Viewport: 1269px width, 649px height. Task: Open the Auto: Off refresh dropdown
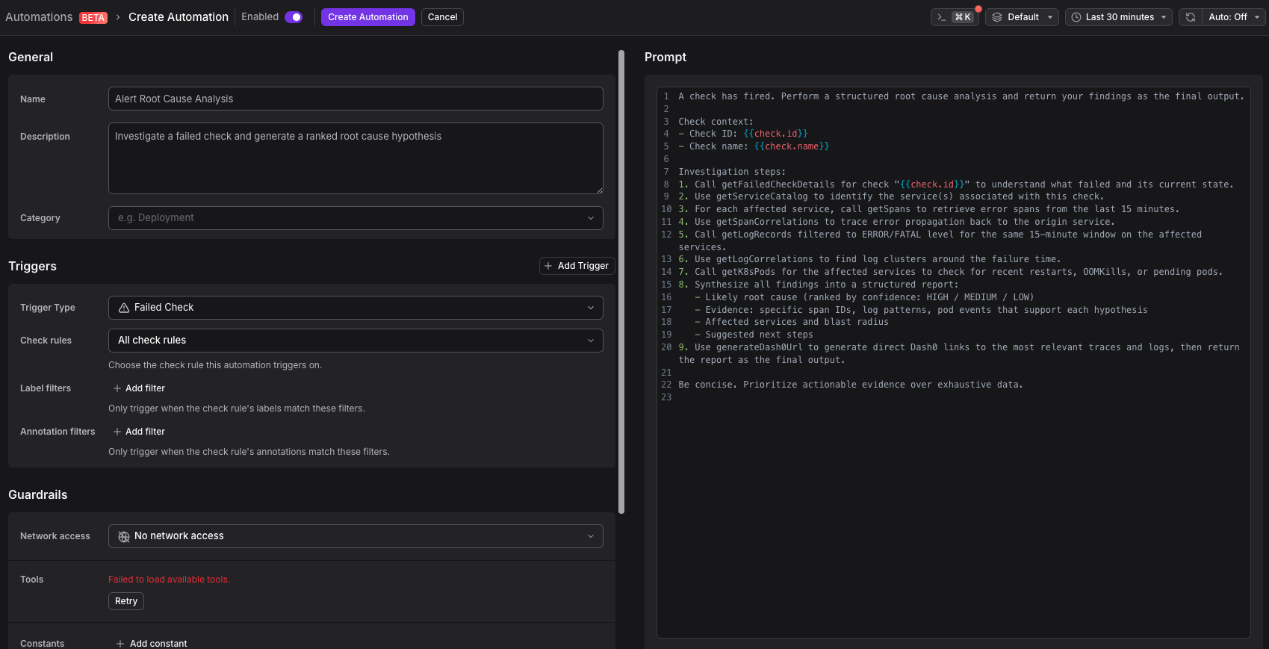[1234, 17]
